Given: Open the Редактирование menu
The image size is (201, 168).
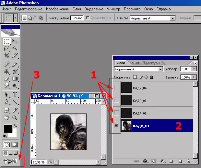Looking at the screenshot, I should (29, 9).
